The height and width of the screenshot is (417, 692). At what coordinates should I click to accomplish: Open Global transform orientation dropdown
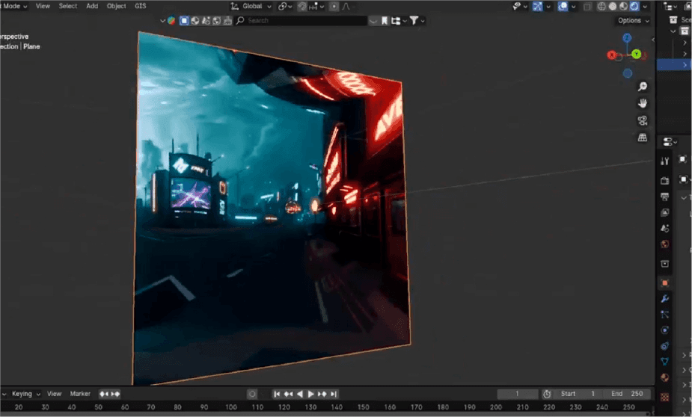point(251,6)
